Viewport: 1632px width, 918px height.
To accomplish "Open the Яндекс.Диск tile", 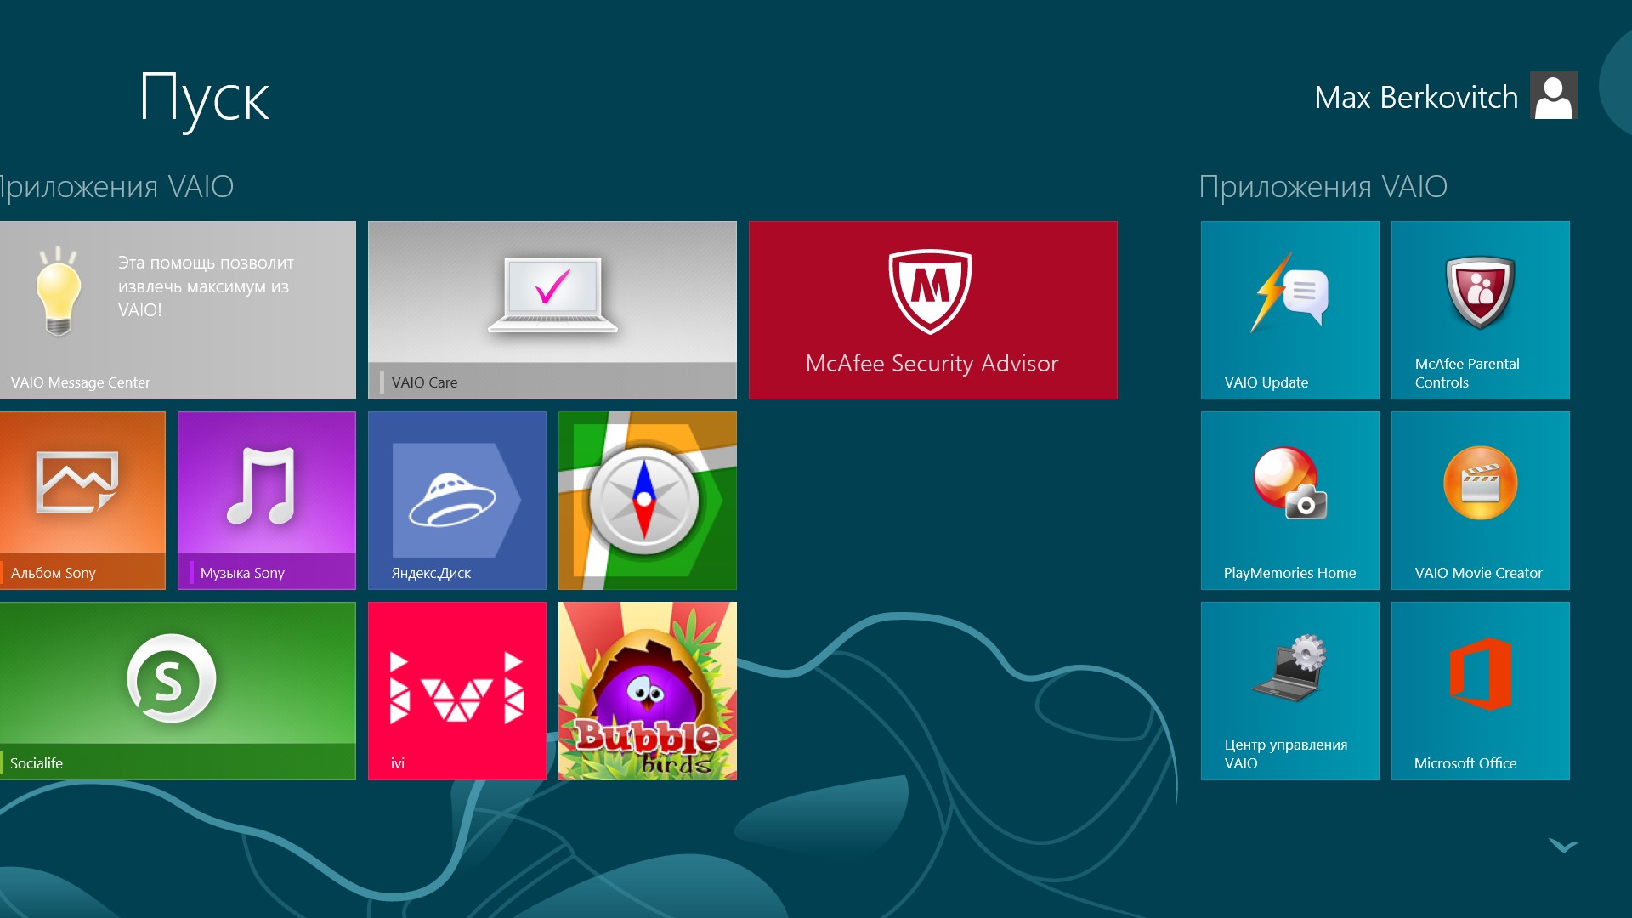I will coord(456,501).
